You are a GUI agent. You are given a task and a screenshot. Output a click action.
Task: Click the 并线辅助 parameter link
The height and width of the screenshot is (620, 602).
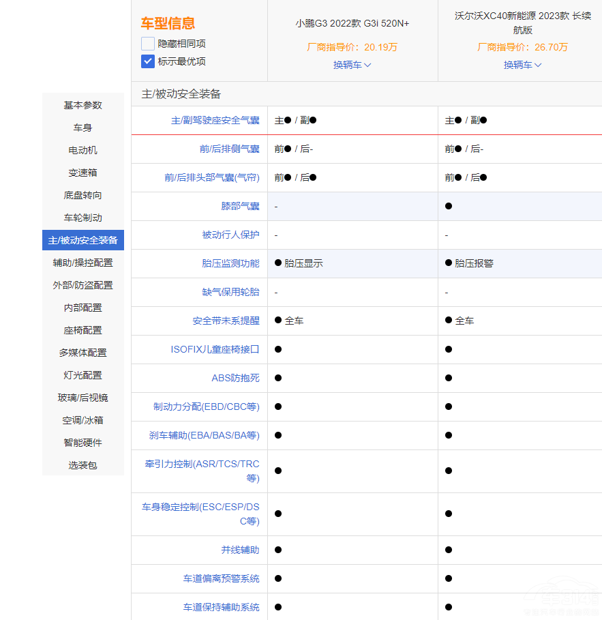[240, 550]
